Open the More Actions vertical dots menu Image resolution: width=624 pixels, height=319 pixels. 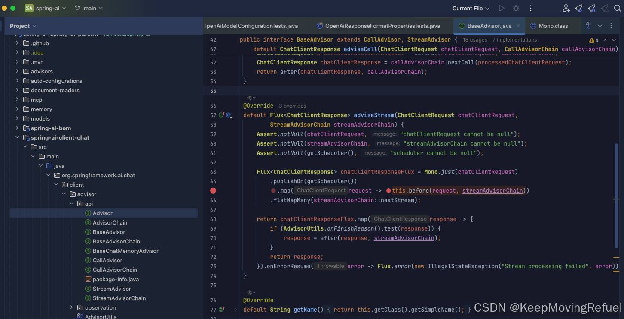(531, 8)
